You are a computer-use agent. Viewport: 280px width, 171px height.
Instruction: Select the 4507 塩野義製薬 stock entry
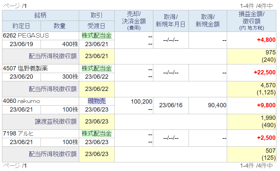[25, 68]
